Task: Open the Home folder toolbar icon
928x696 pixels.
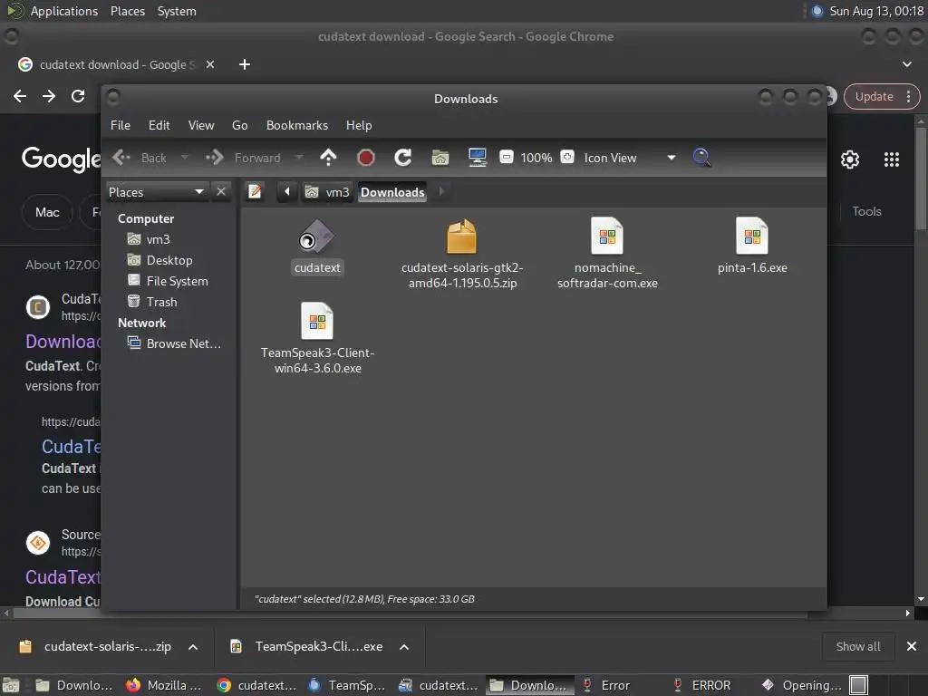Action: [x=440, y=158]
